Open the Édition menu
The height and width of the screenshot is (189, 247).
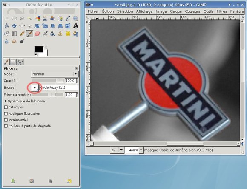(x=108, y=11)
